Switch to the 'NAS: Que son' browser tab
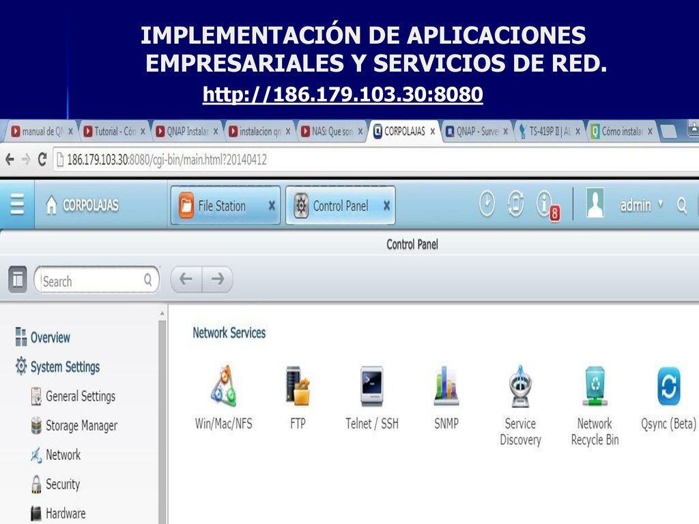Screen dimensions: 699x524 coord(331,132)
